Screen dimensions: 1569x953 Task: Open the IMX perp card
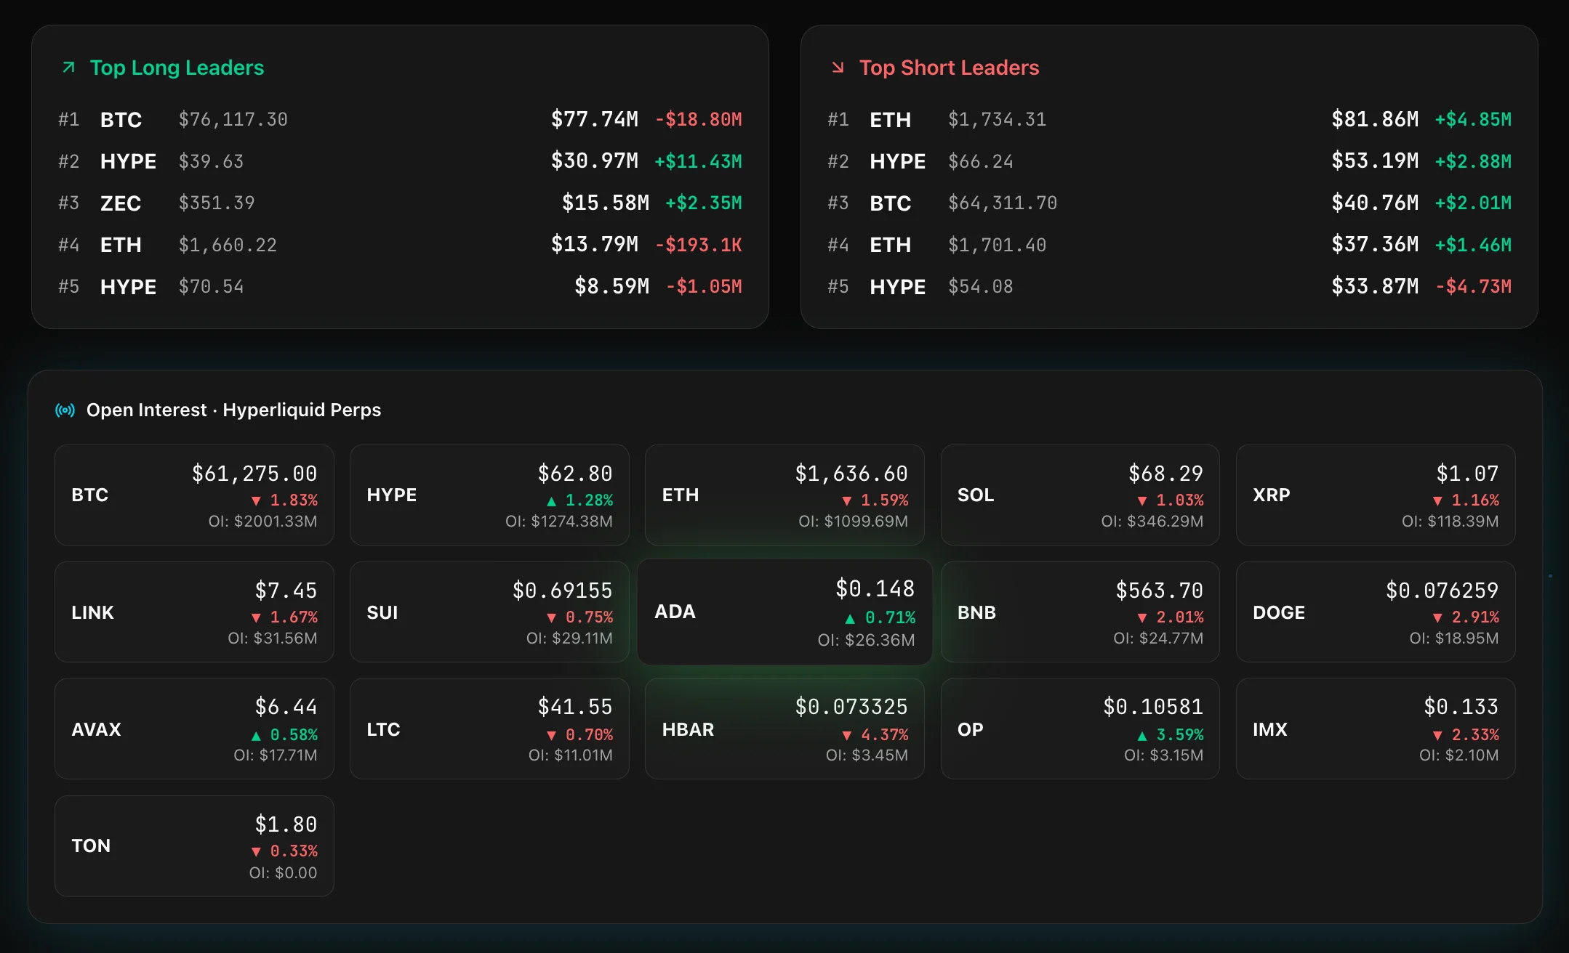click(1376, 729)
